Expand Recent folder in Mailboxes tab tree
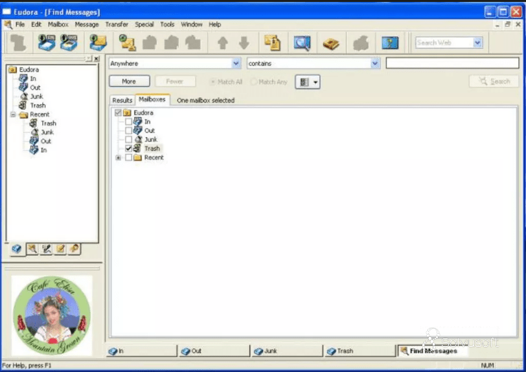 (118, 157)
